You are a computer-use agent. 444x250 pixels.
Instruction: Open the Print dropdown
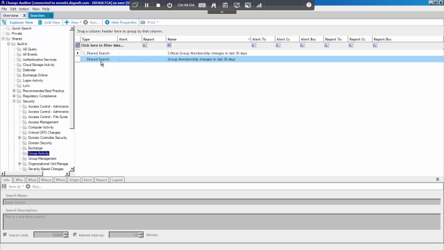[150, 22]
